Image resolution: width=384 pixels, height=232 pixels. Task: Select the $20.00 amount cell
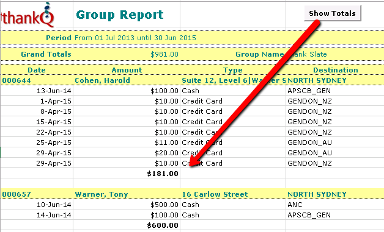tap(166, 153)
